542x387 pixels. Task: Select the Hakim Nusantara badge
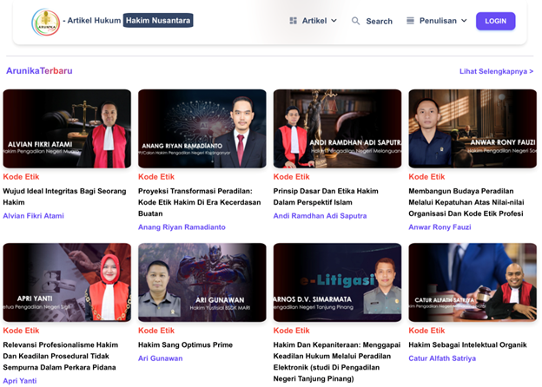(x=158, y=20)
